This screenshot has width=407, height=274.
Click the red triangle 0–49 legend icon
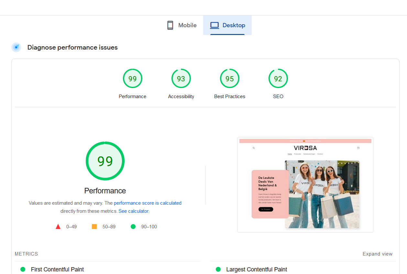(58, 227)
